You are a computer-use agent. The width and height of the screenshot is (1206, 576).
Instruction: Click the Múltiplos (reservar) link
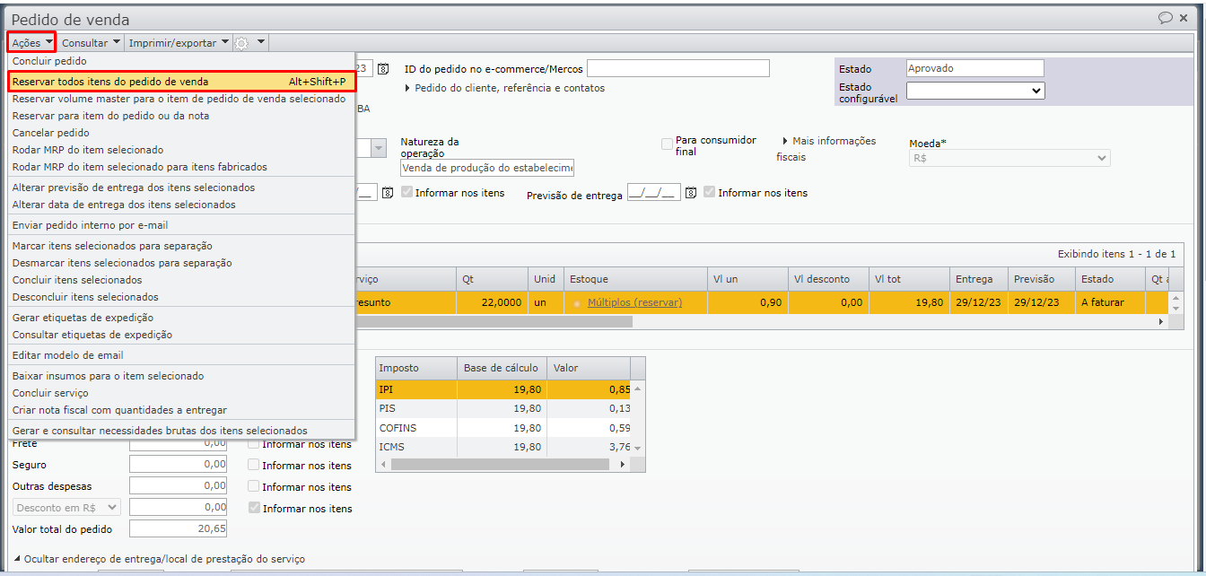(634, 303)
